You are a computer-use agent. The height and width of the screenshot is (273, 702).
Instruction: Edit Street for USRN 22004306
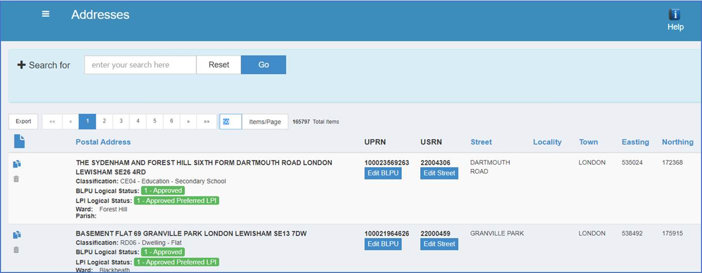[x=439, y=173]
